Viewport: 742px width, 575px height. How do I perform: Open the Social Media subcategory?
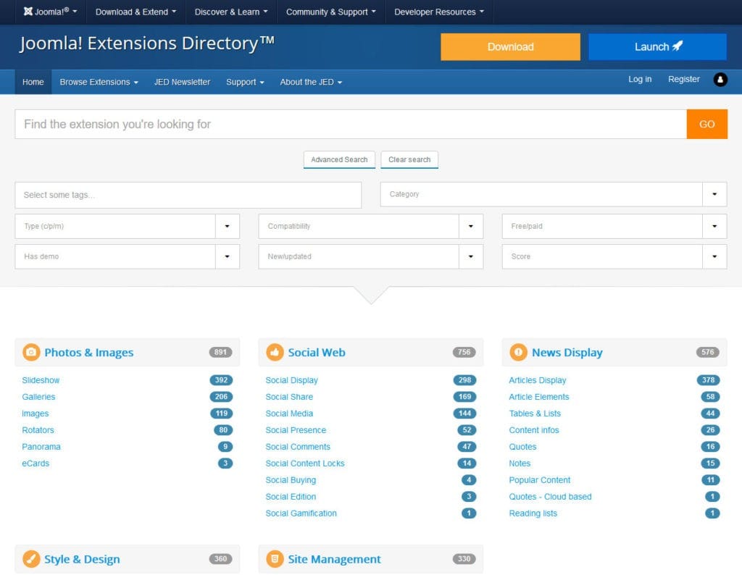289,414
